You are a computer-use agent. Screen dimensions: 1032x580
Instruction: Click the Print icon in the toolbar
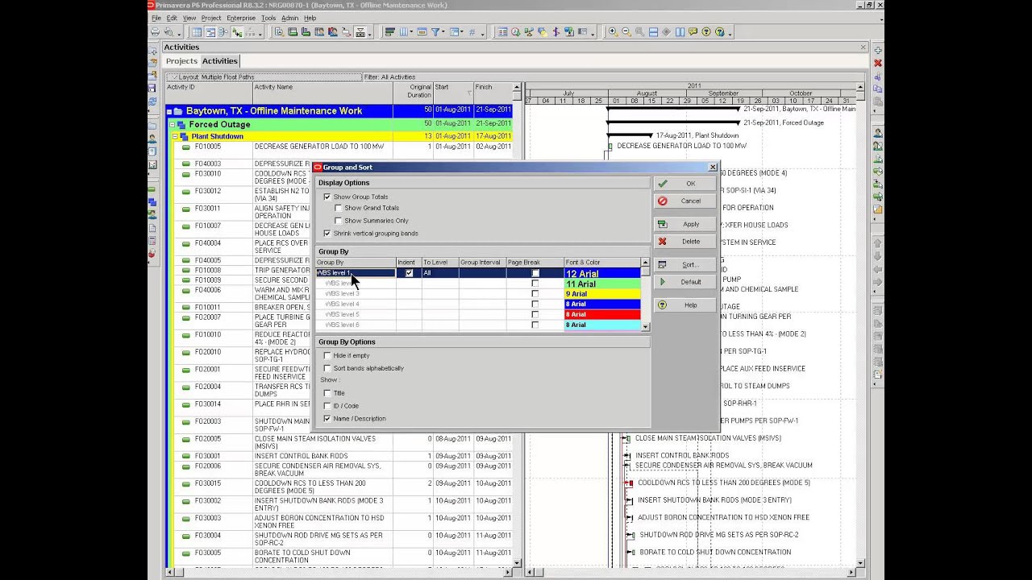click(x=155, y=32)
